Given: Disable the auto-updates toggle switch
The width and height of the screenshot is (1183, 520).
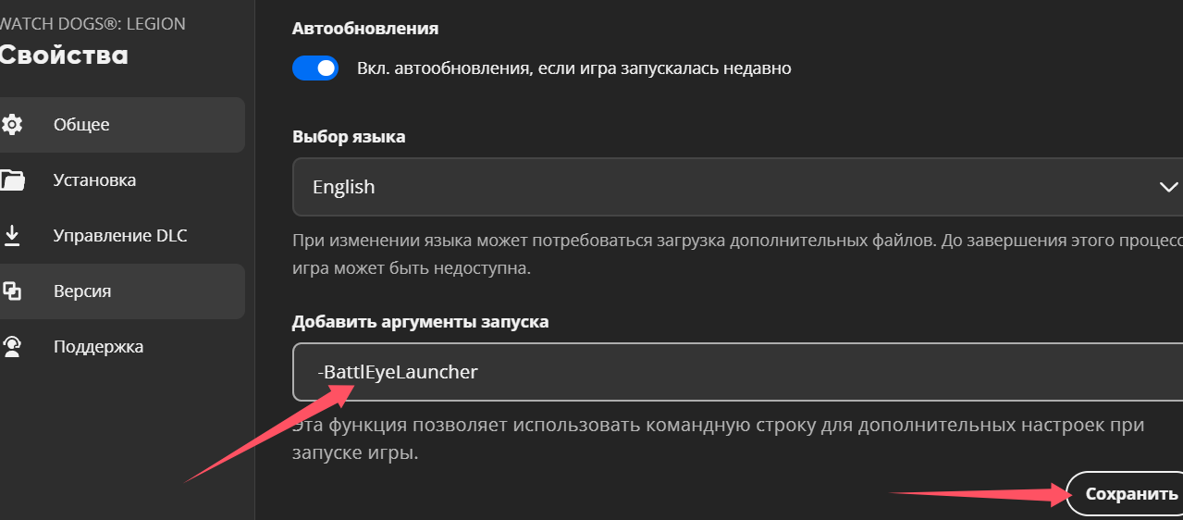Looking at the screenshot, I should (315, 68).
